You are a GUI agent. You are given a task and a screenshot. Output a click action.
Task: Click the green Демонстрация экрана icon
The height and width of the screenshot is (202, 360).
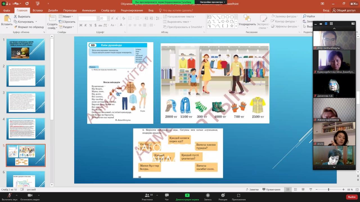tap(187, 195)
